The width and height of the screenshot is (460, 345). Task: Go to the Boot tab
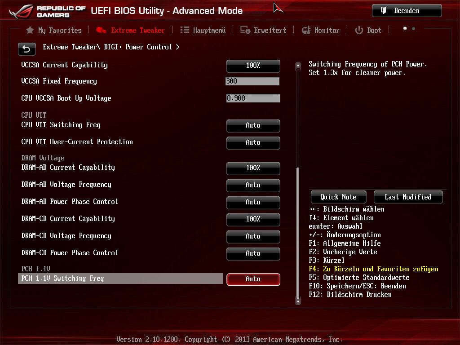(x=368, y=30)
